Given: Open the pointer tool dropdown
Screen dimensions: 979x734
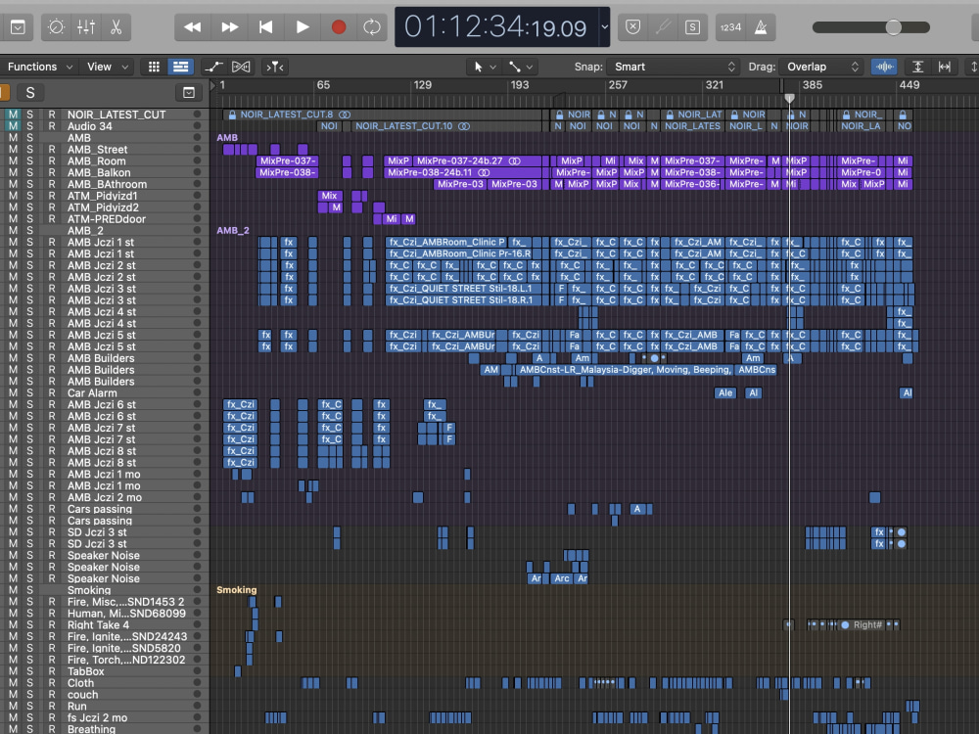Looking at the screenshot, I should (x=485, y=67).
